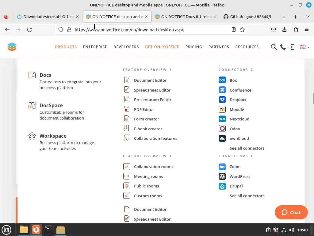Click See all connectors below ownCloud
The image size is (314, 236).
click(x=247, y=148)
